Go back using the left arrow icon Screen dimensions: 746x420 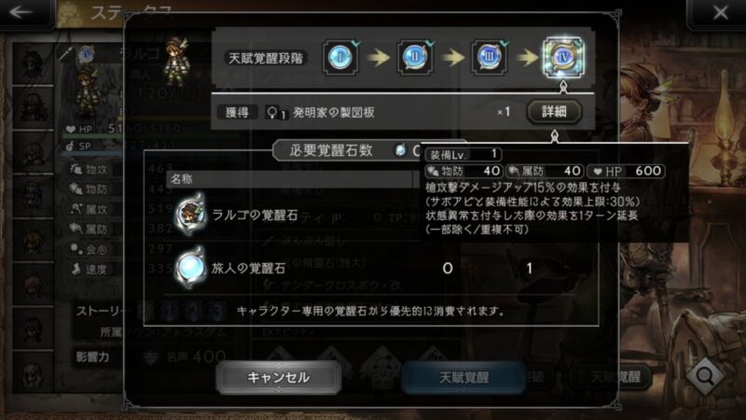(x=21, y=12)
